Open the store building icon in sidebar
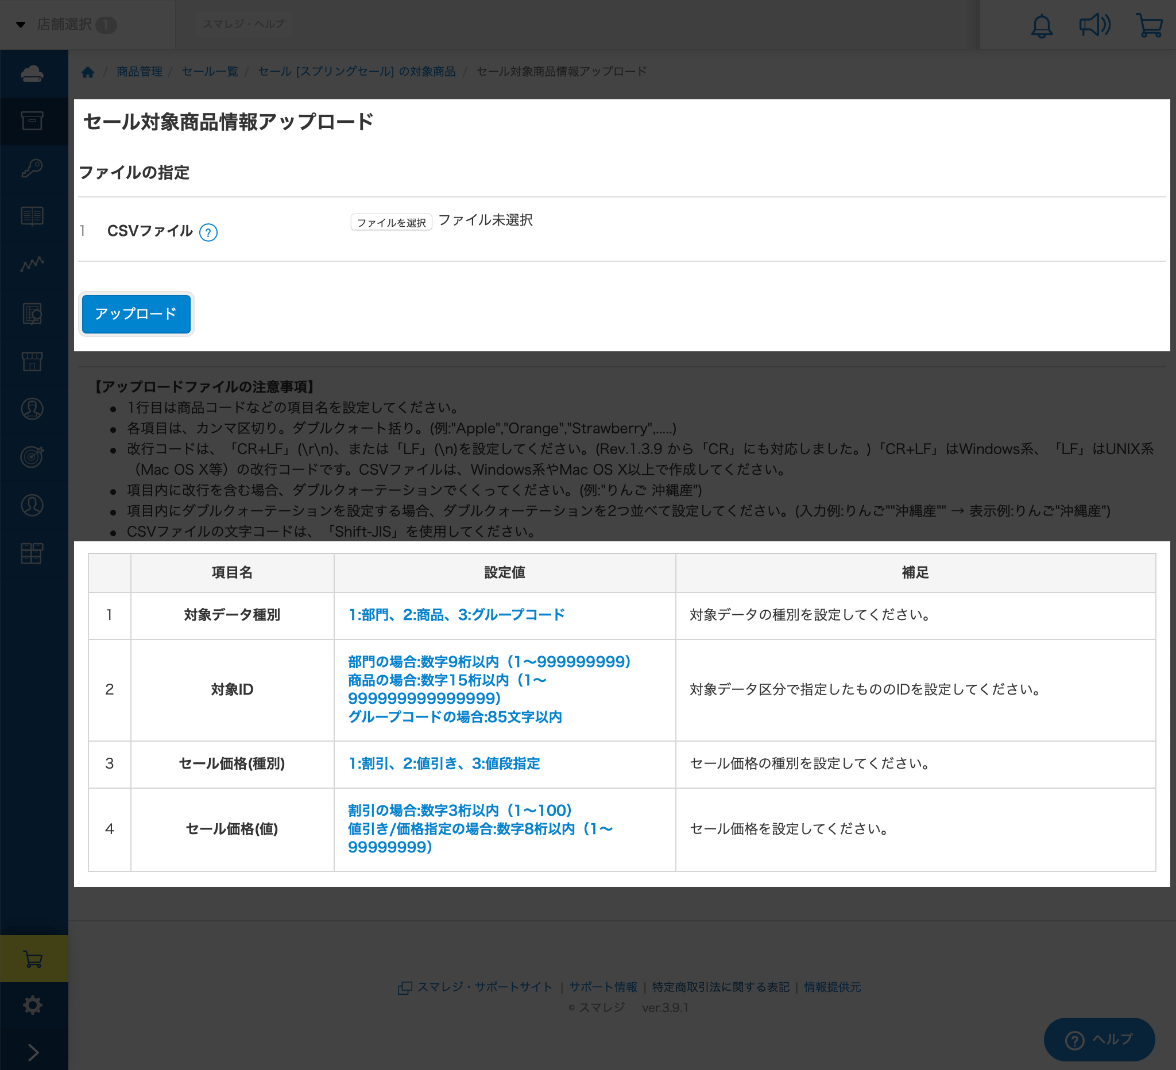The image size is (1176, 1070). [x=32, y=361]
